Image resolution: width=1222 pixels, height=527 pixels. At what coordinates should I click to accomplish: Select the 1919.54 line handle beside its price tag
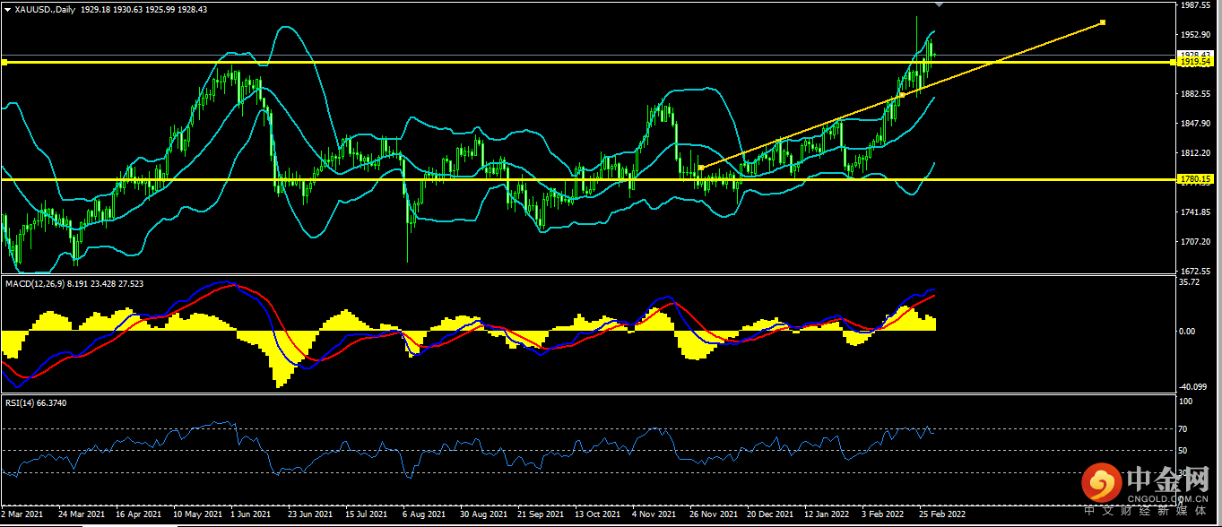point(1174,62)
